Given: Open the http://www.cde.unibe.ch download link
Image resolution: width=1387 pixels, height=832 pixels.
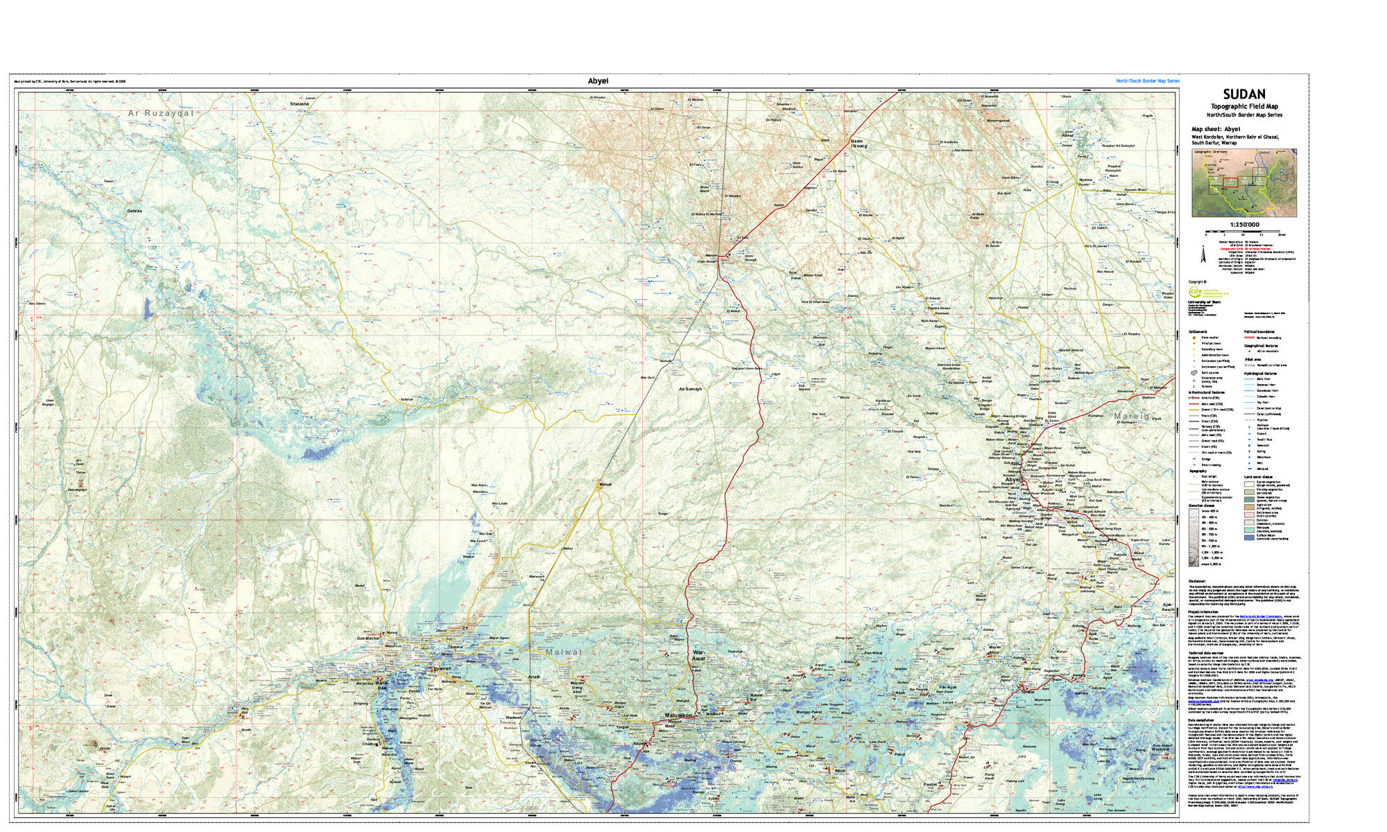Looking at the screenshot, I should tap(1255, 787).
